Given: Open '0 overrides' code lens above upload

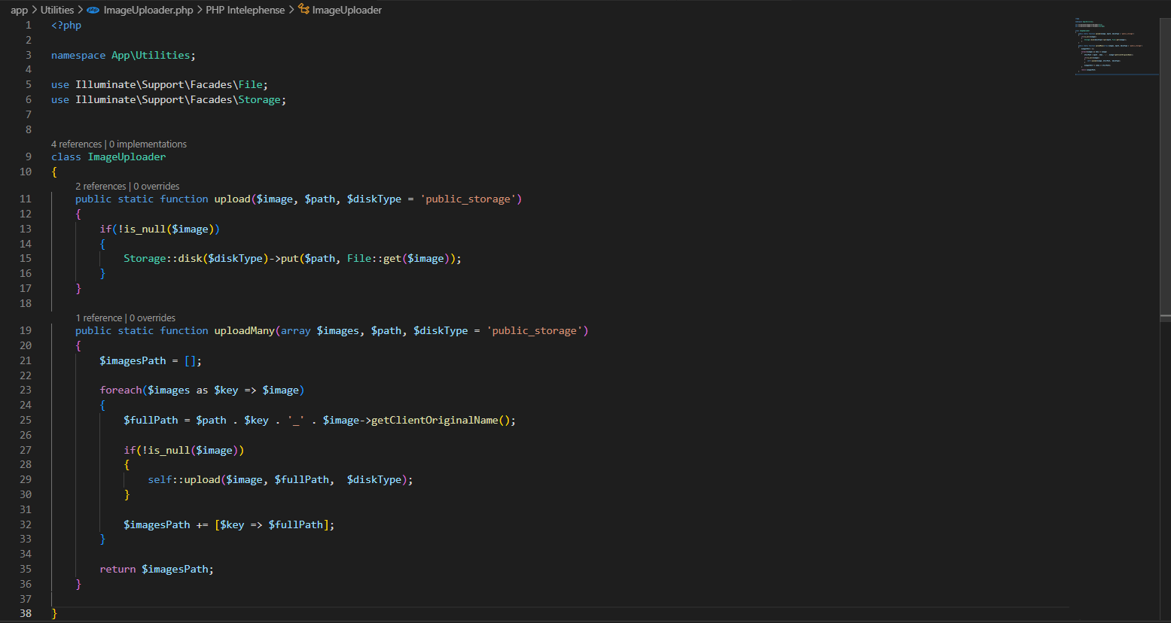Looking at the screenshot, I should [157, 186].
